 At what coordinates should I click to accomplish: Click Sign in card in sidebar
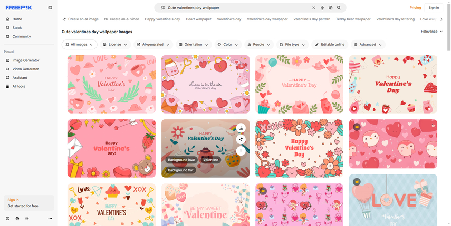coord(29,203)
